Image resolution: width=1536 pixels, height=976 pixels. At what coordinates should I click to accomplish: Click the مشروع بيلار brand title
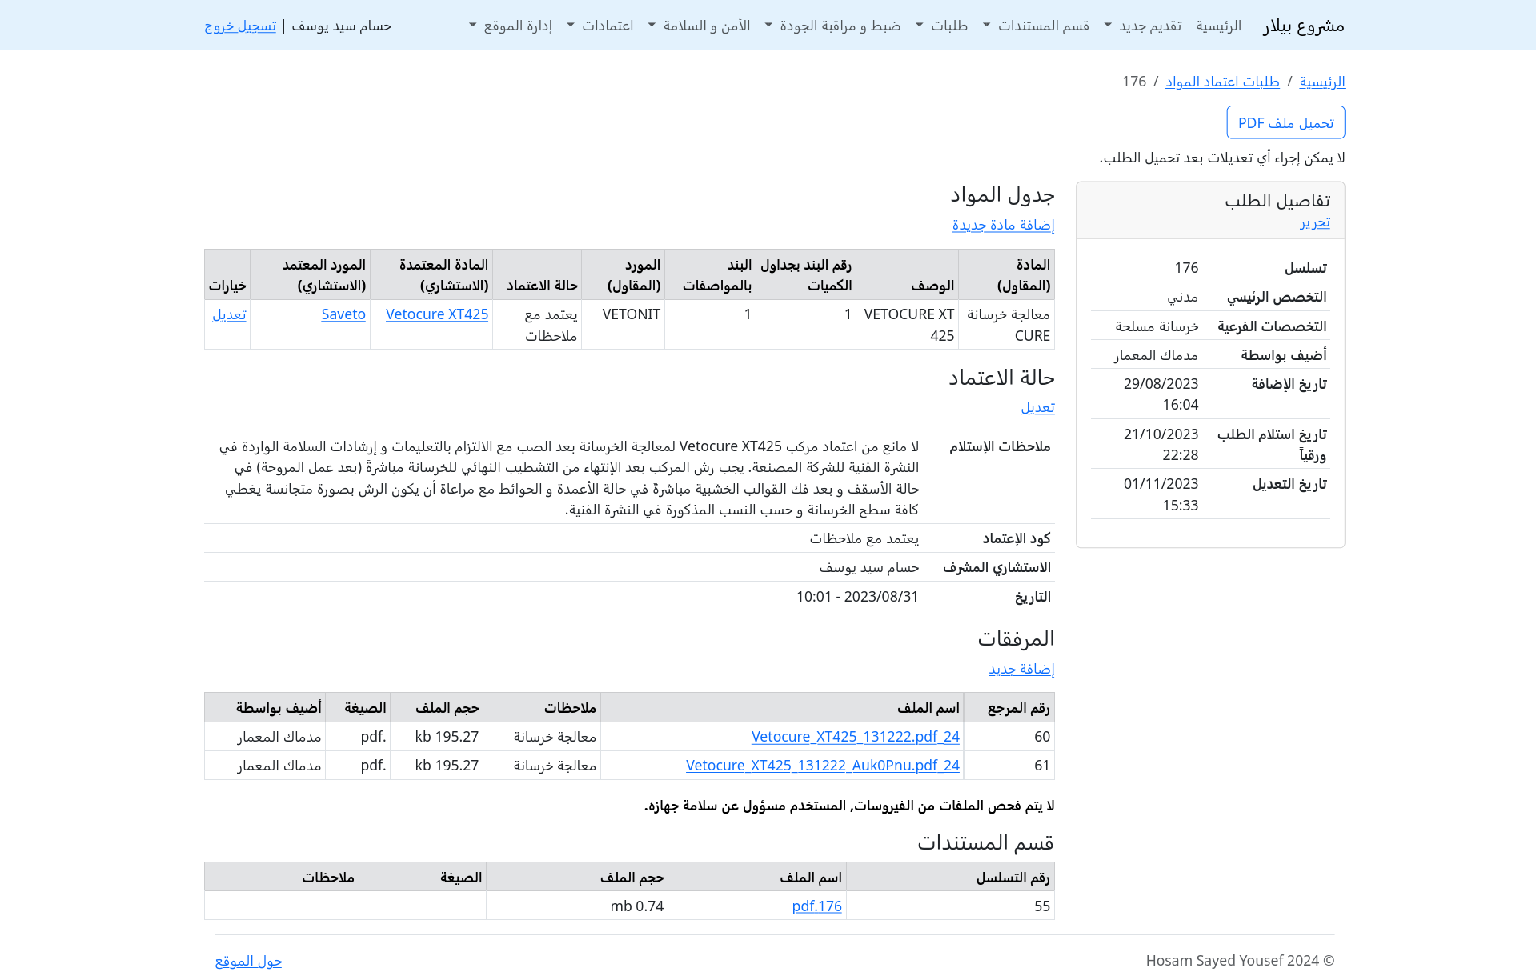(x=1303, y=26)
